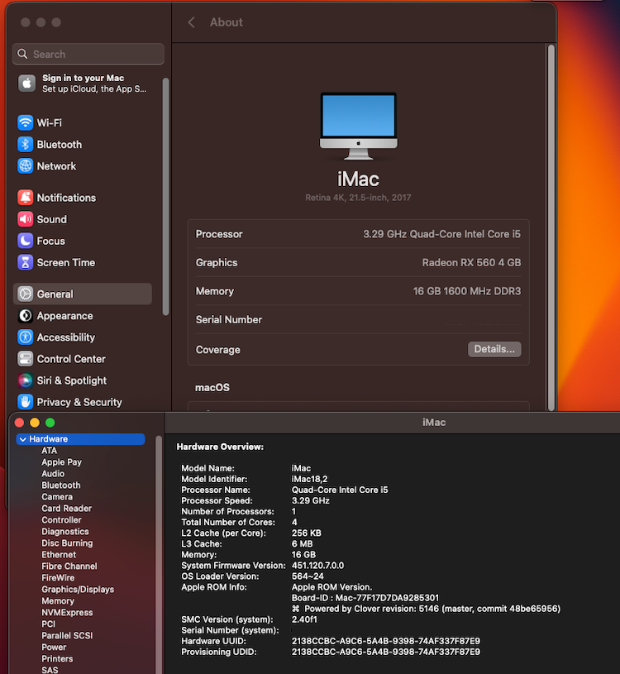Viewport: 620px width, 674px height.
Task: Select Parallel SCSI in hardware list
Action: pyautogui.click(x=67, y=636)
